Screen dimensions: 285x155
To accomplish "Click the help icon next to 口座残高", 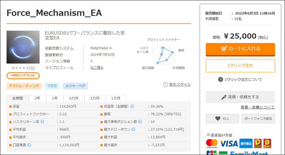I will [29, 145].
